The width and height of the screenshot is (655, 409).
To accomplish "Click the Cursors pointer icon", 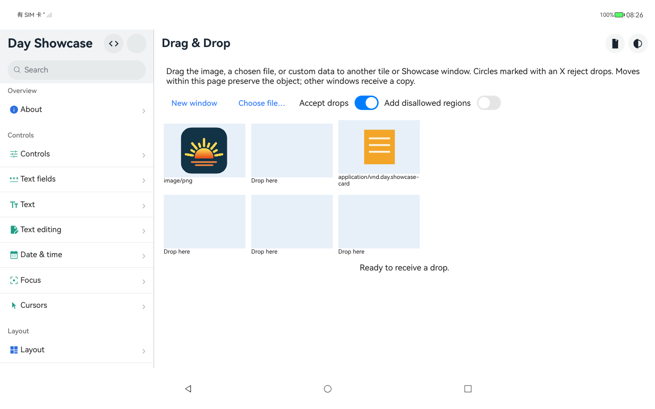I will pos(14,305).
